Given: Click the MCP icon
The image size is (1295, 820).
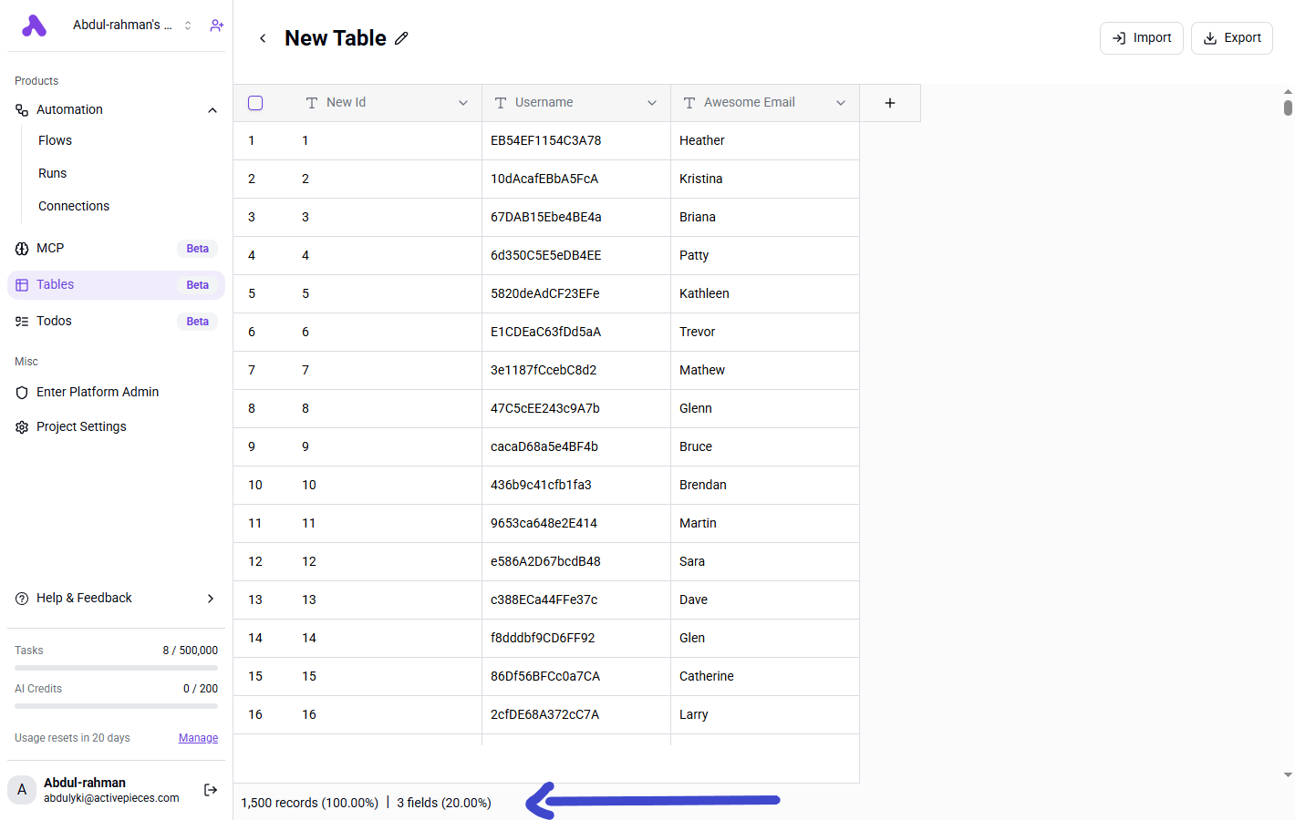Looking at the screenshot, I should click(22, 249).
